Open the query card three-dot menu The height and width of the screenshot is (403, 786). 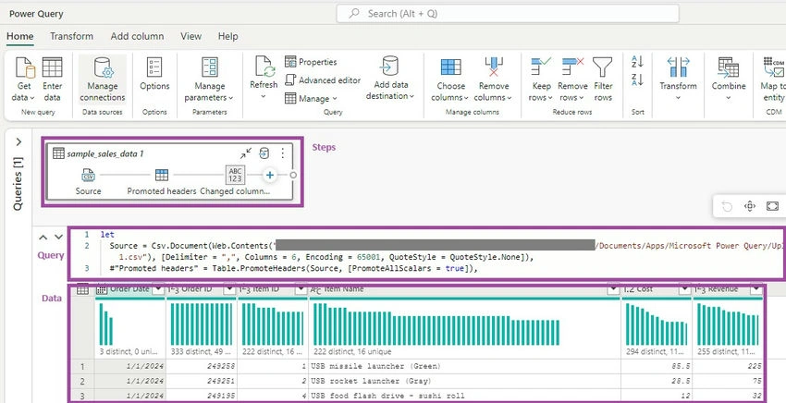[x=282, y=153]
